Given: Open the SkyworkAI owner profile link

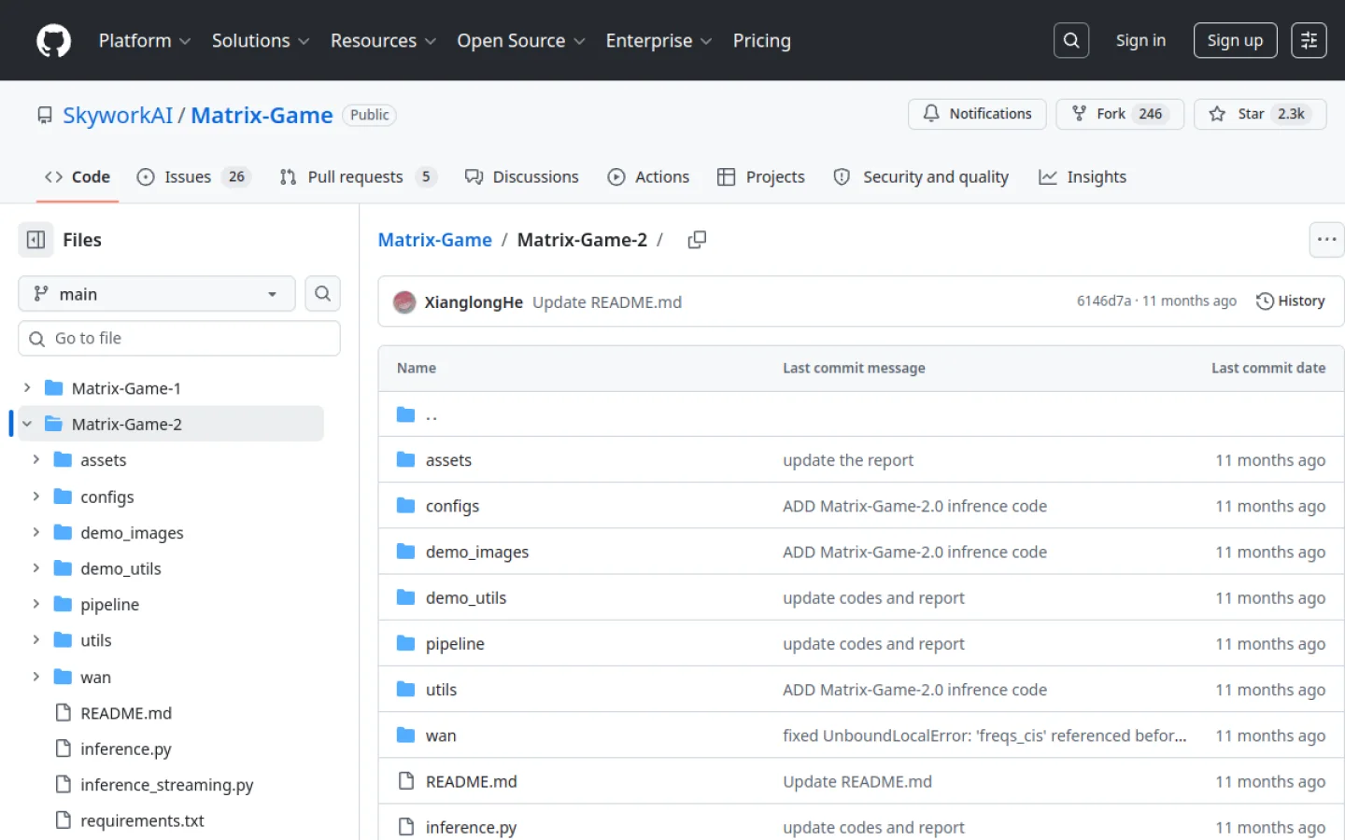Looking at the screenshot, I should pyautogui.click(x=118, y=115).
